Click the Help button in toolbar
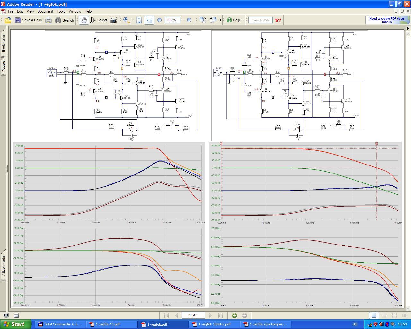The height and width of the screenshot is (329, 411). coord(233,20)
